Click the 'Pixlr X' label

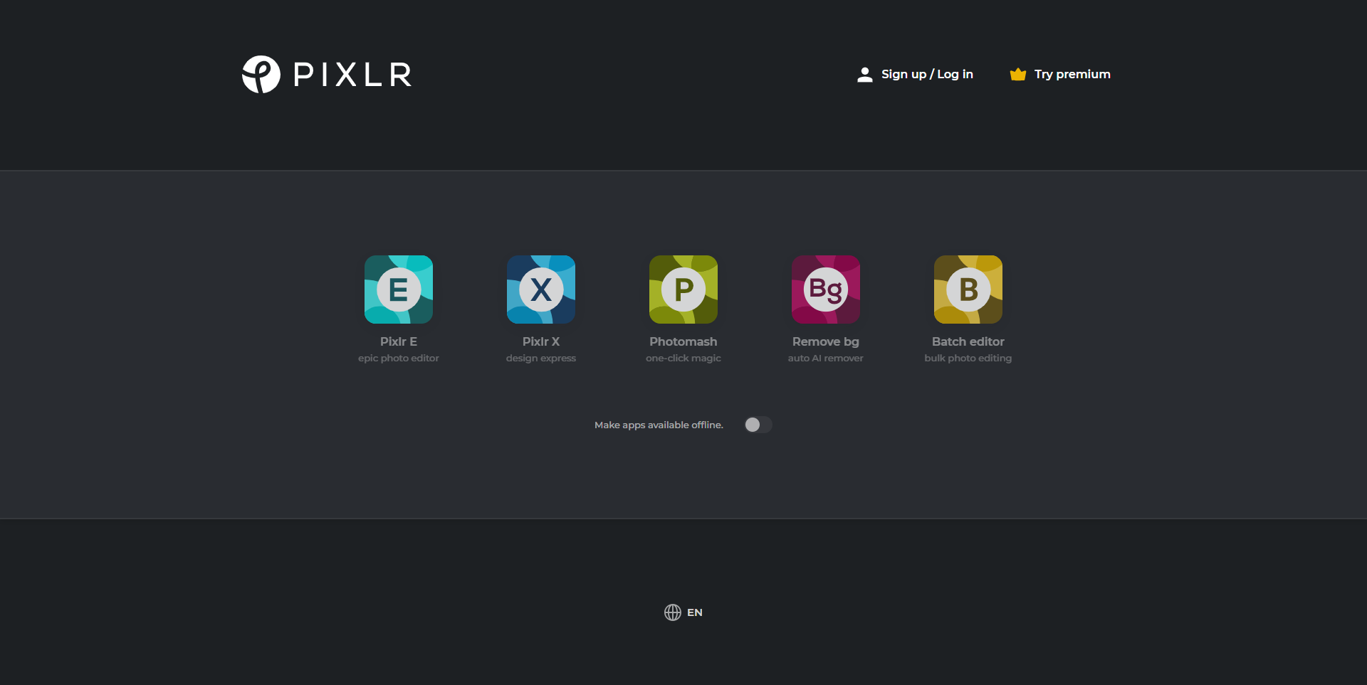coord(541,341)
